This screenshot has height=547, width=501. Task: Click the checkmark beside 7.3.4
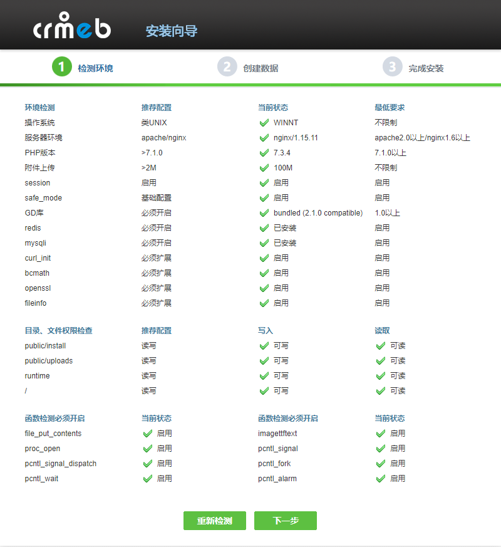click(x=264, y=153)
